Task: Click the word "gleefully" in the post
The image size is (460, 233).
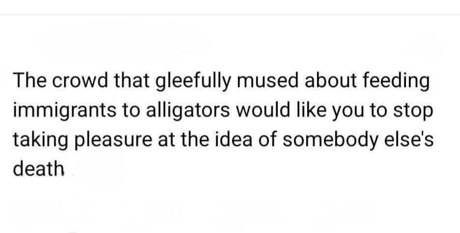Action: point(193,82)
